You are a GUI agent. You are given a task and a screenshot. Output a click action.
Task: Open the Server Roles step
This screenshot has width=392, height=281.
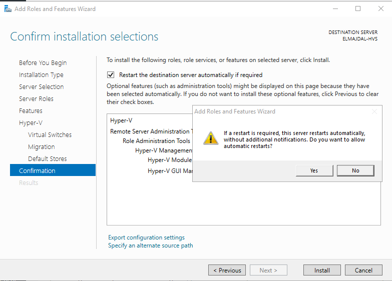pos(36,99)
